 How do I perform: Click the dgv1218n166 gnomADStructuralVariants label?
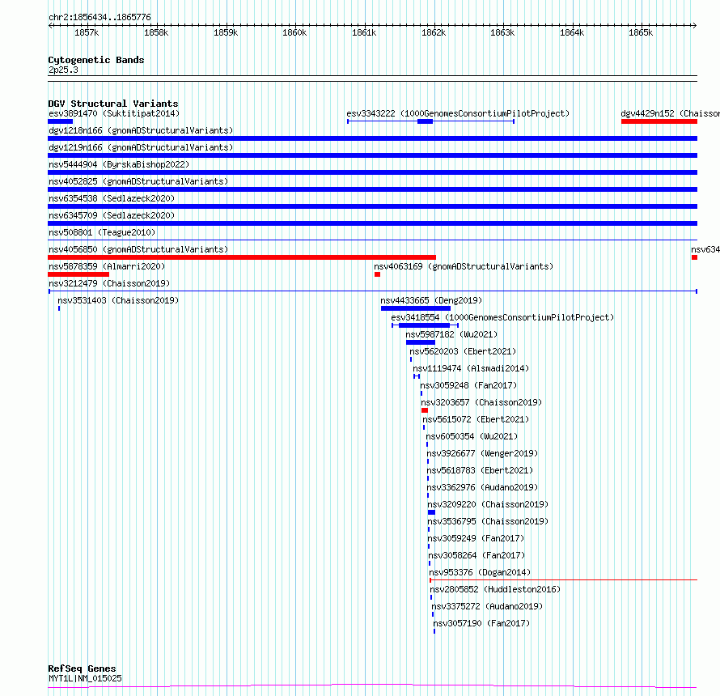[x=141, y=130]
